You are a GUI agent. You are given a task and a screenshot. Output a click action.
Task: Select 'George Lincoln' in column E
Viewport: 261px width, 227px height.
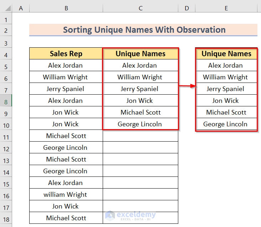point(226,124)
